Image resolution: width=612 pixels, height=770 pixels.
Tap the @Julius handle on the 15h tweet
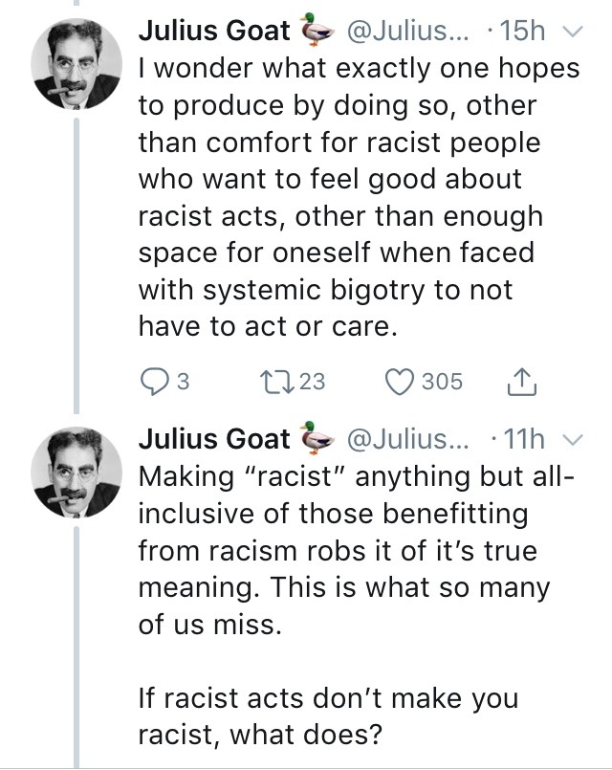(x=403, y=32)
